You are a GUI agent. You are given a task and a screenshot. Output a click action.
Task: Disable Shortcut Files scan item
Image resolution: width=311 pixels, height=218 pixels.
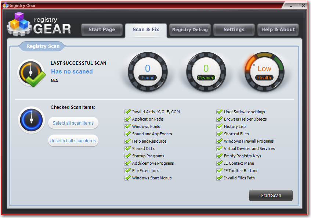pyautogui.click(x=220, y=134)
